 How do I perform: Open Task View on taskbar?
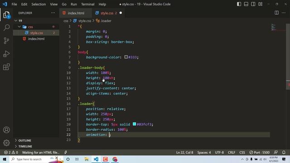tap(77, 159)
